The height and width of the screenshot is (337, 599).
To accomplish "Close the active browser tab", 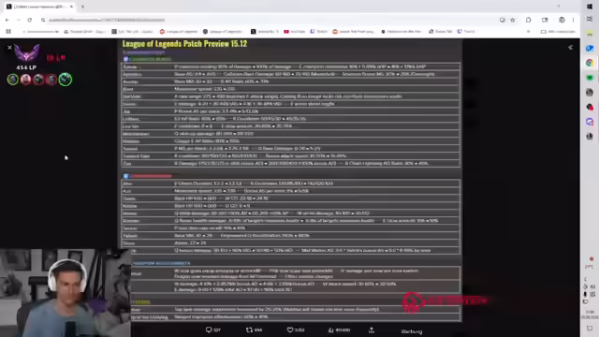I will (x=71, y=7).
